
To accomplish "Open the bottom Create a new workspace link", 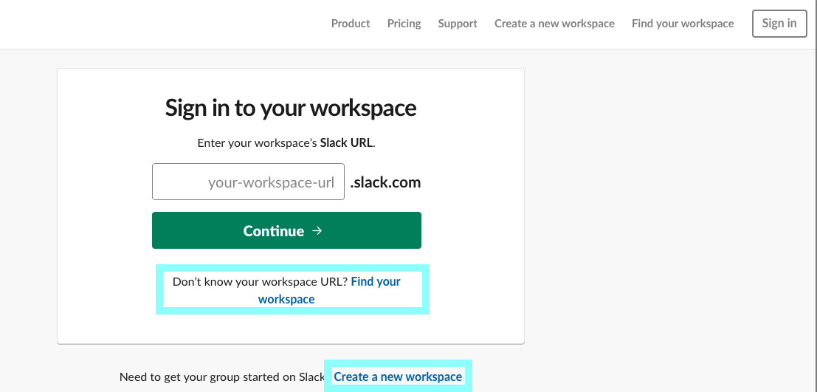I will pyautogui.click(x=398, y=376).
